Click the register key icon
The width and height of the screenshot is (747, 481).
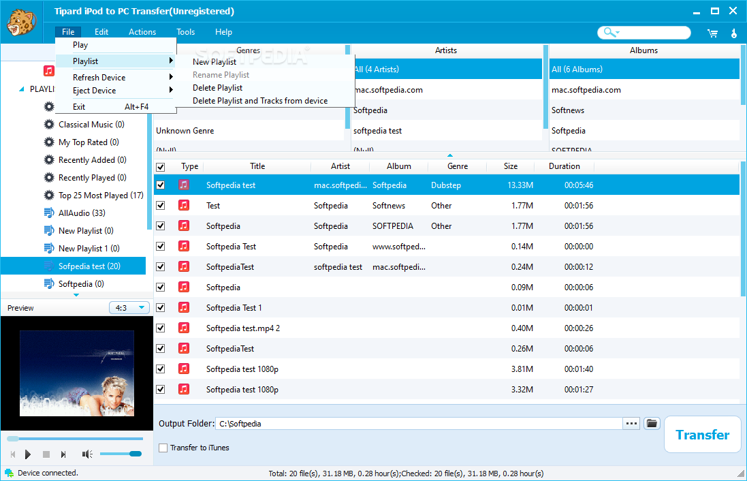pyautogui.click(x=733, y=33)
